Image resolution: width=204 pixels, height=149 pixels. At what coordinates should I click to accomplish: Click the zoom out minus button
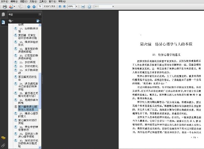60,6
